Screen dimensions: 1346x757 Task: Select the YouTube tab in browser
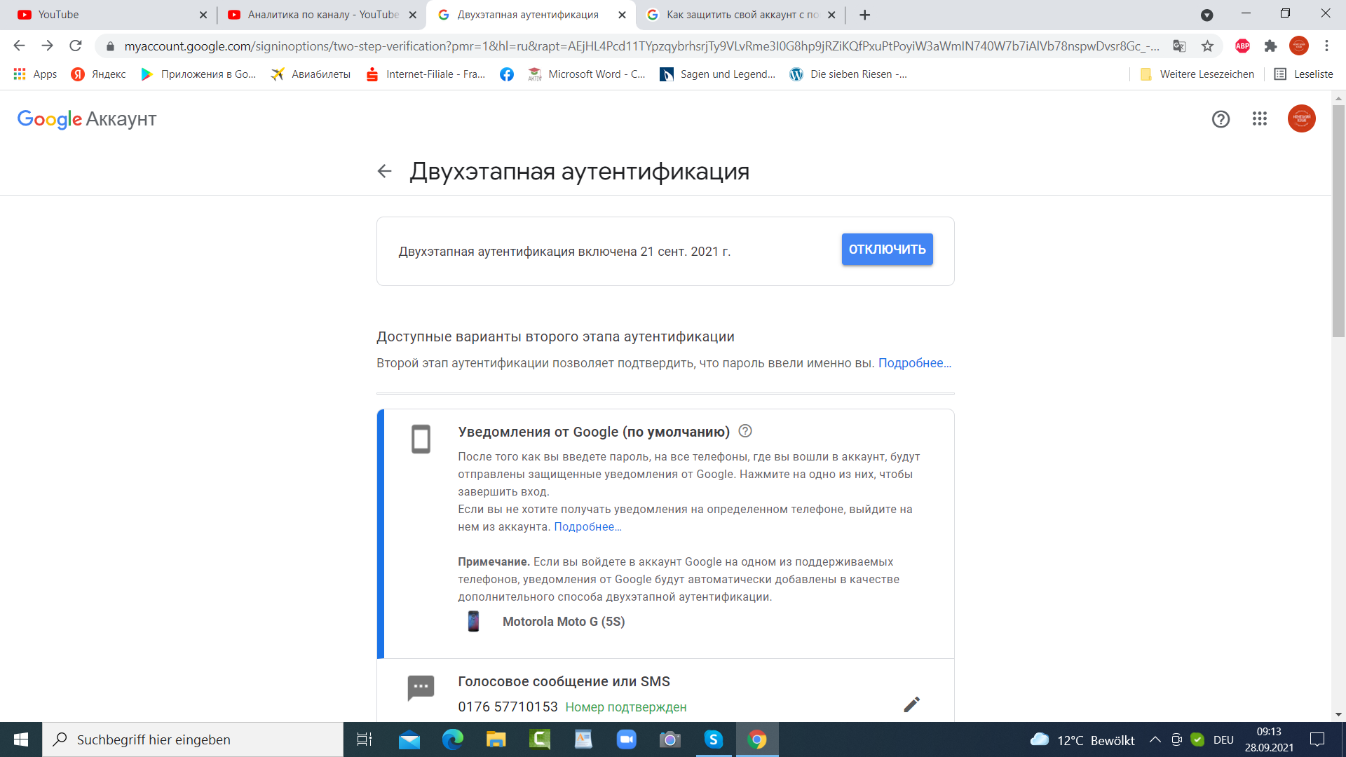109,15
